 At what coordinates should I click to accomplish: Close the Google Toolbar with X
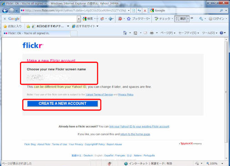(5, 19)
